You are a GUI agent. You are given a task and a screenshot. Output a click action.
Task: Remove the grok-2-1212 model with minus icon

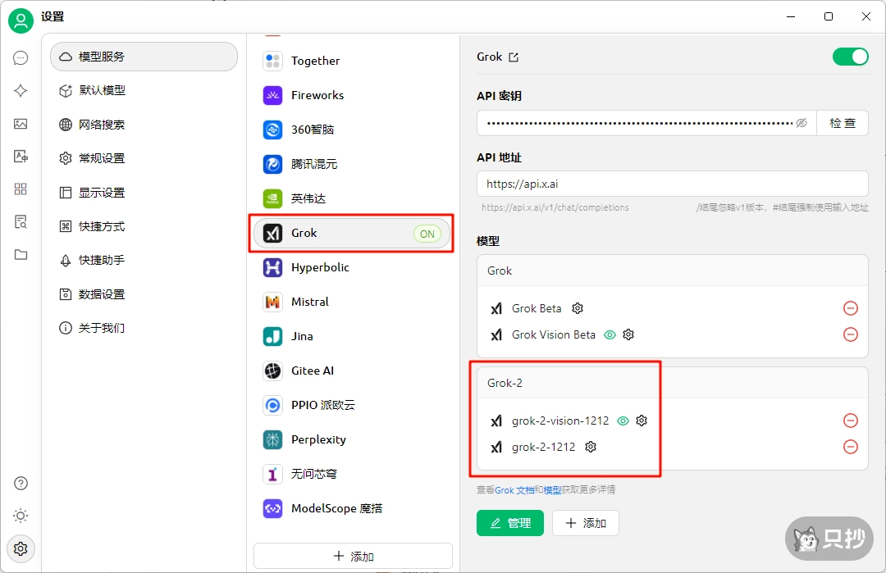[851, 447]
